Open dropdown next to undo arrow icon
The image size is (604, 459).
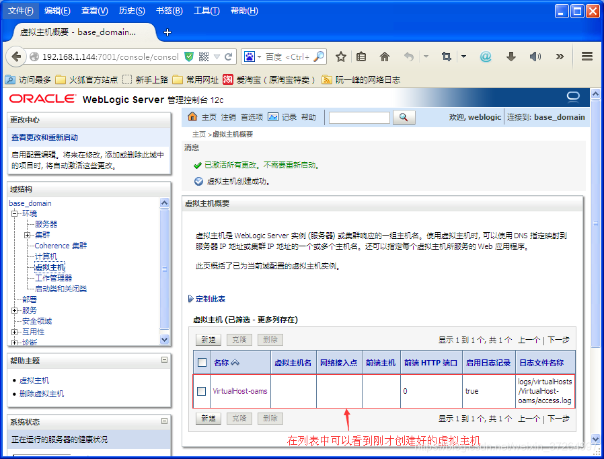click(x=426, y=57)
